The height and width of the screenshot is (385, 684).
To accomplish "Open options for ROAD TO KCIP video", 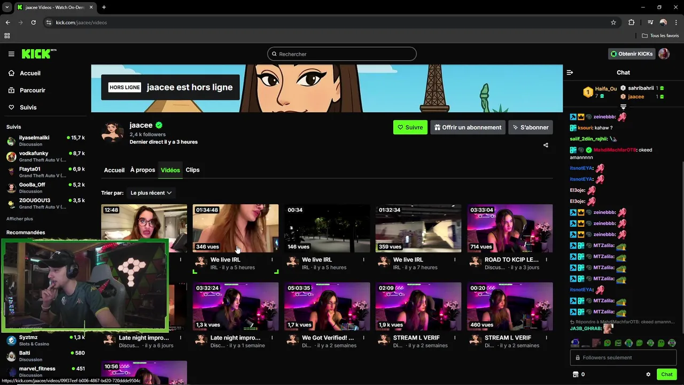I will 546,260.
